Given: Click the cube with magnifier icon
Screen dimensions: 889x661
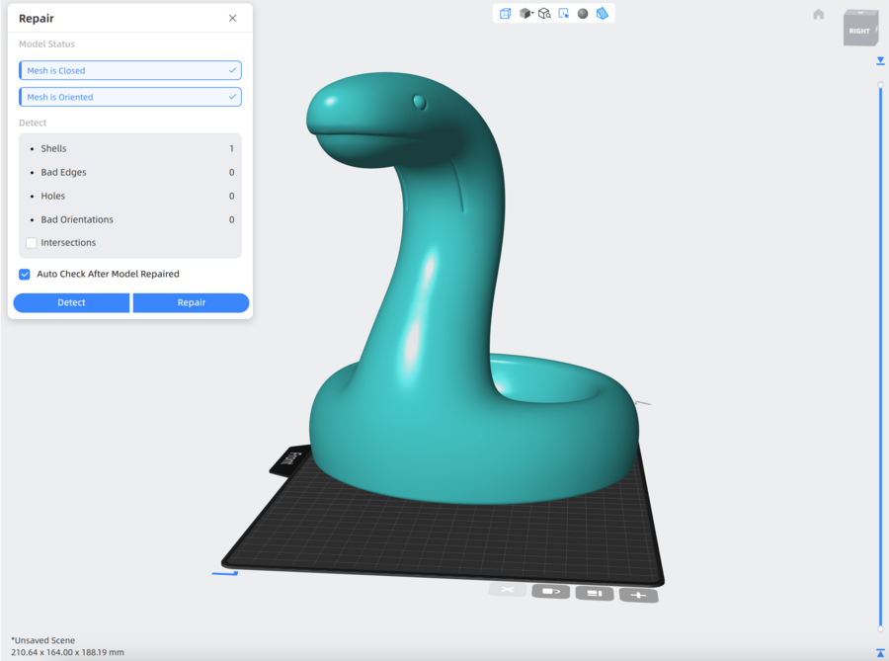Looking at the screenshot, I should (544, 14).
